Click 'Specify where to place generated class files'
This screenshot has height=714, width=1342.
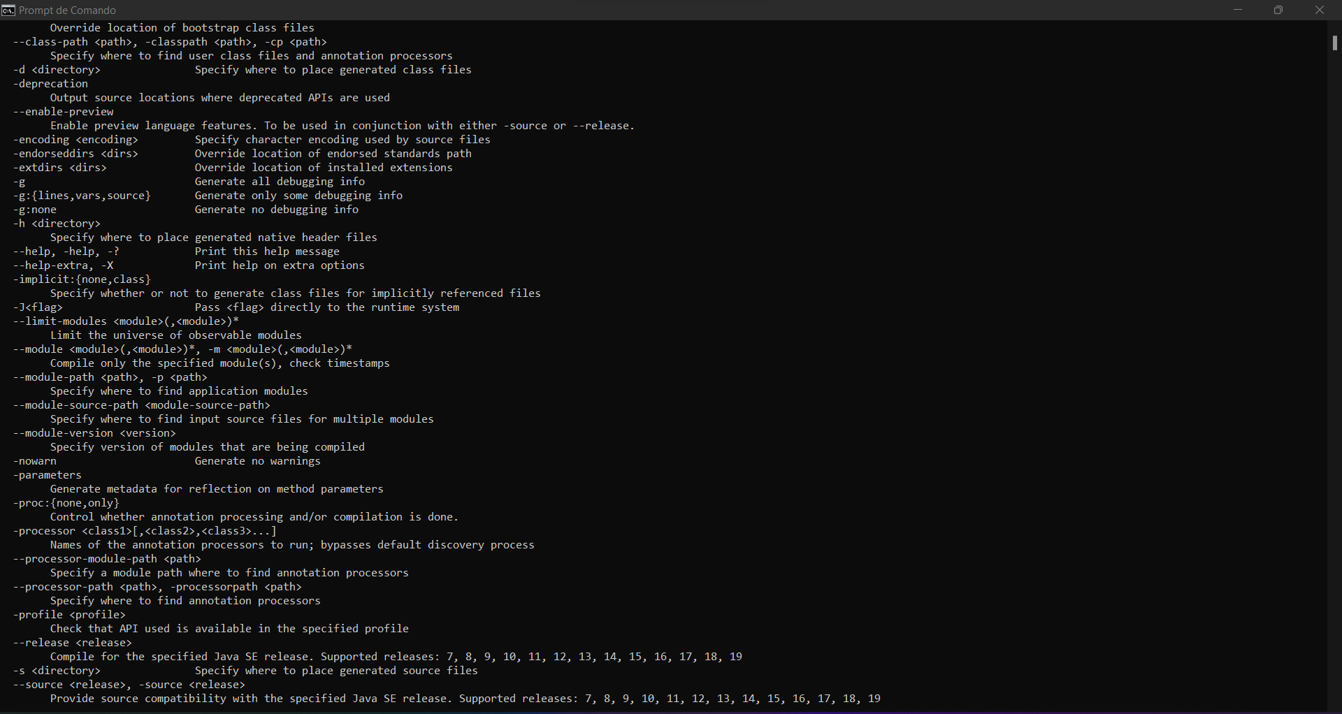(x=333, y=70)
